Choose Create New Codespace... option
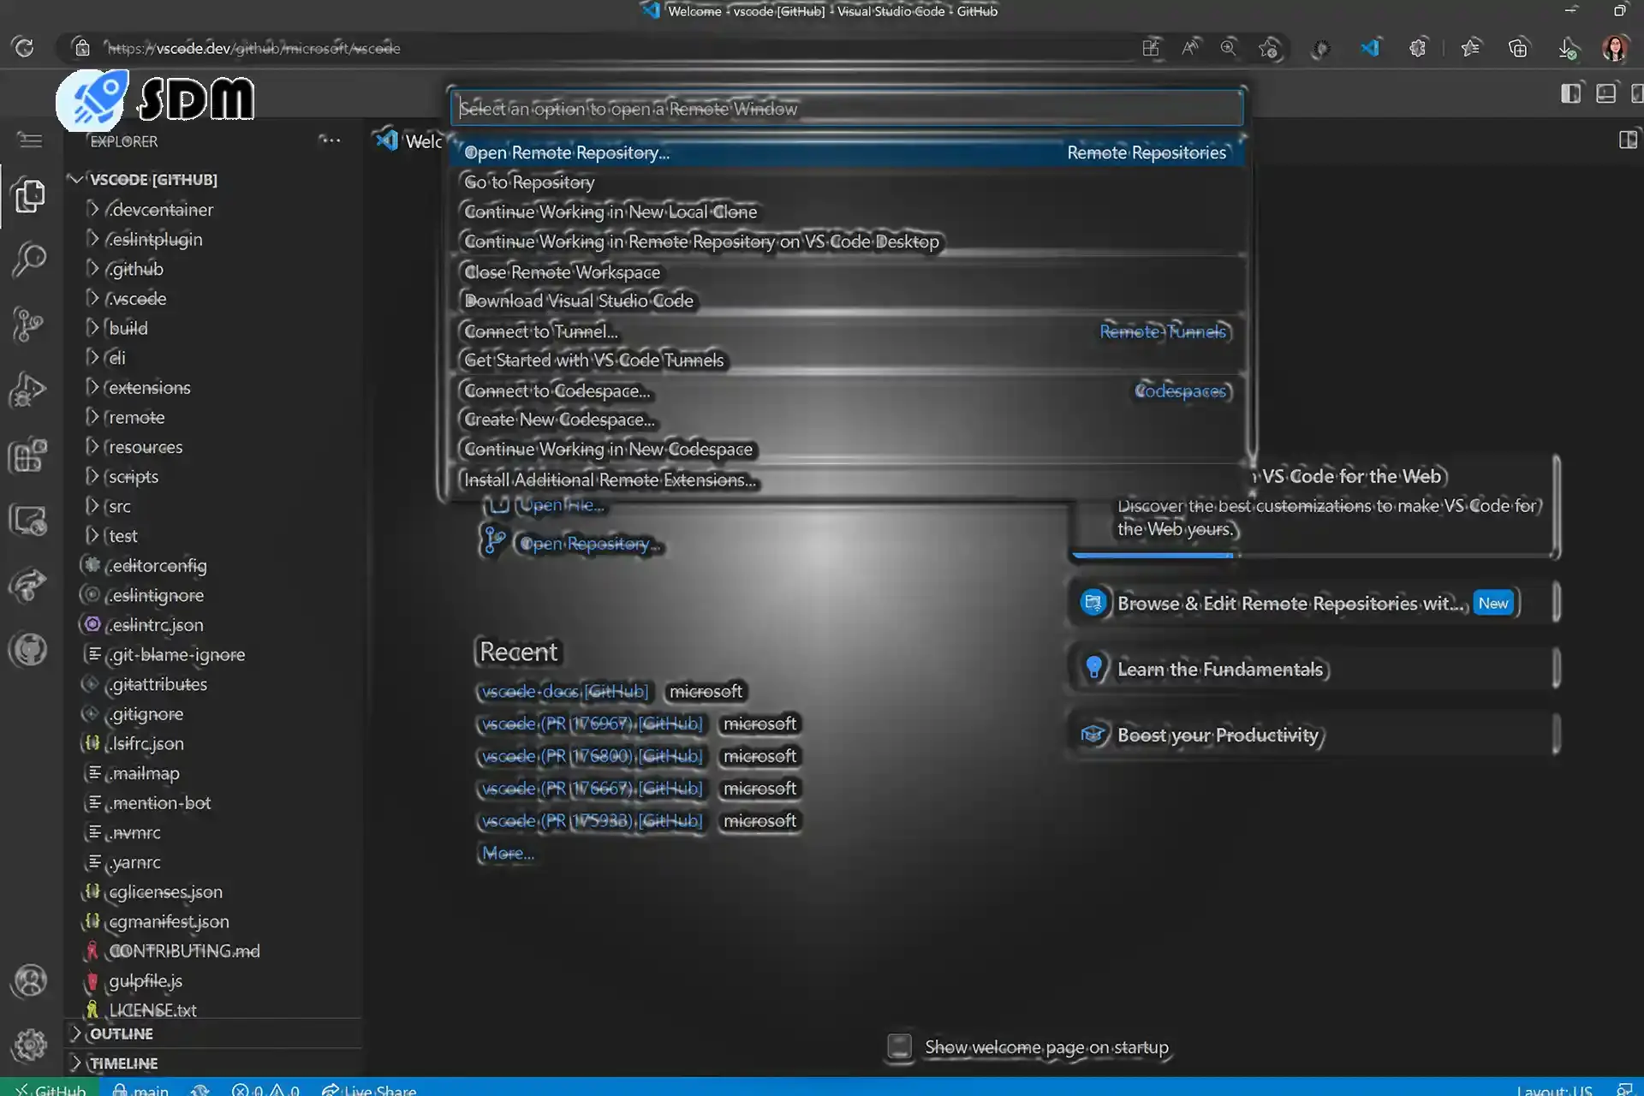 (848, 420)
